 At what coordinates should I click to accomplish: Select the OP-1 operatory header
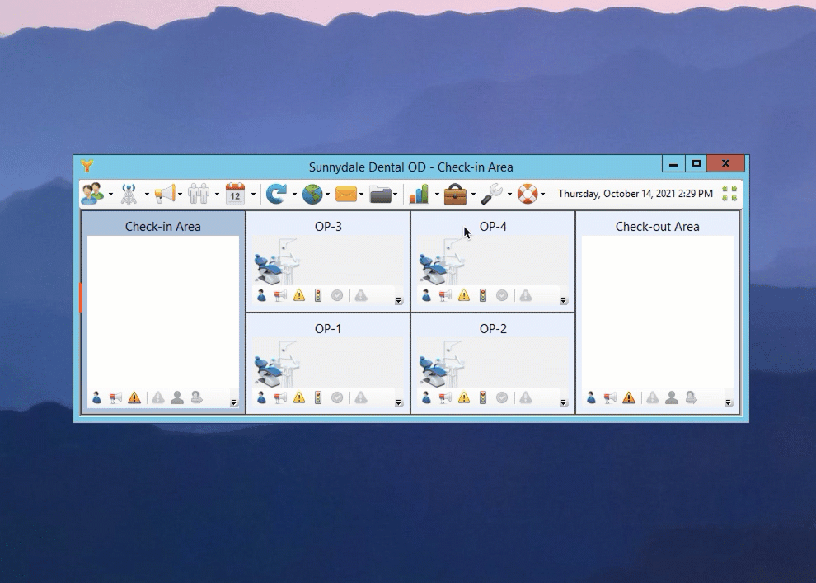pos(328,328)
